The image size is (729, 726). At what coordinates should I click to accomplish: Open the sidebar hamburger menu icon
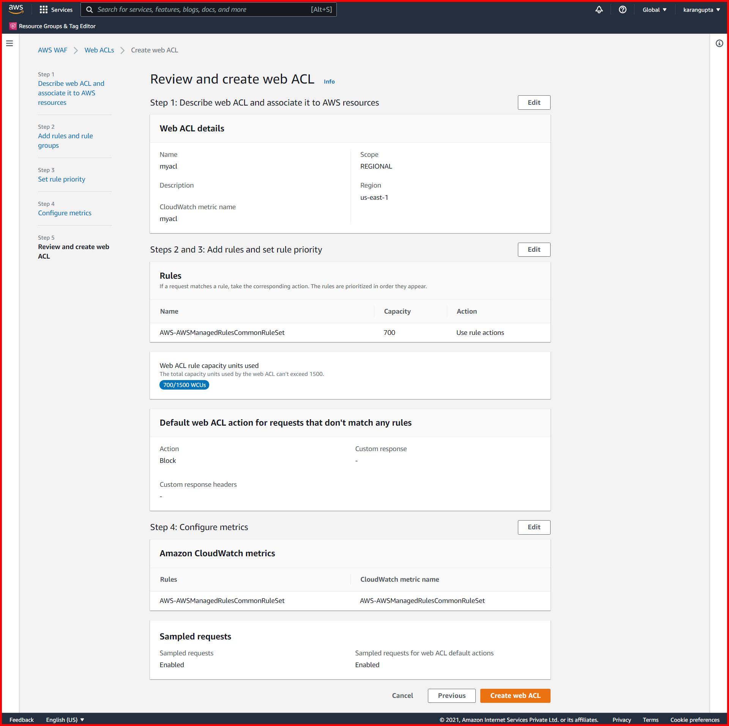coord(9,43)
